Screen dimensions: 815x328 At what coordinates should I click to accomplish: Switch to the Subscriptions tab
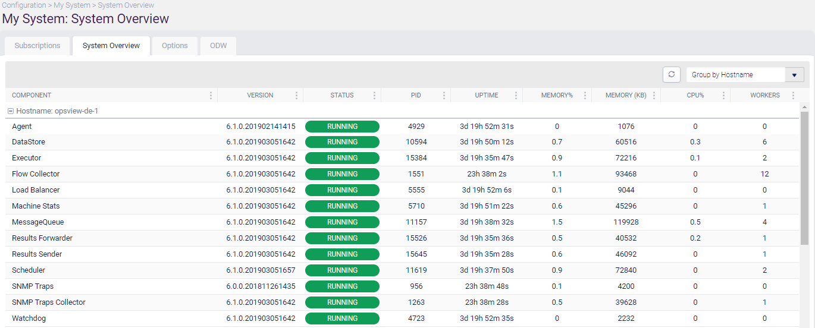(x=37, y=46)
